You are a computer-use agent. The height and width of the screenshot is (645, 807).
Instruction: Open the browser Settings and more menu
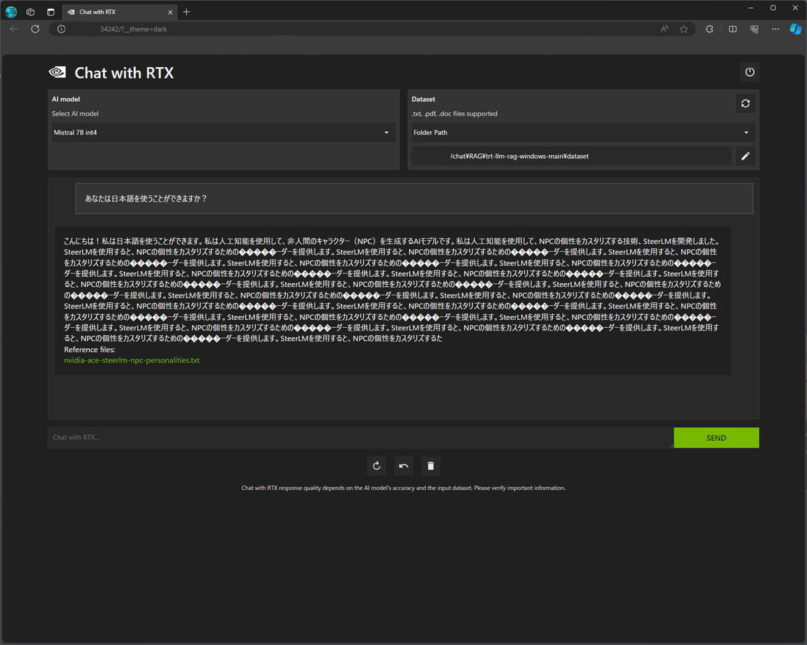[x=775, y=29]
